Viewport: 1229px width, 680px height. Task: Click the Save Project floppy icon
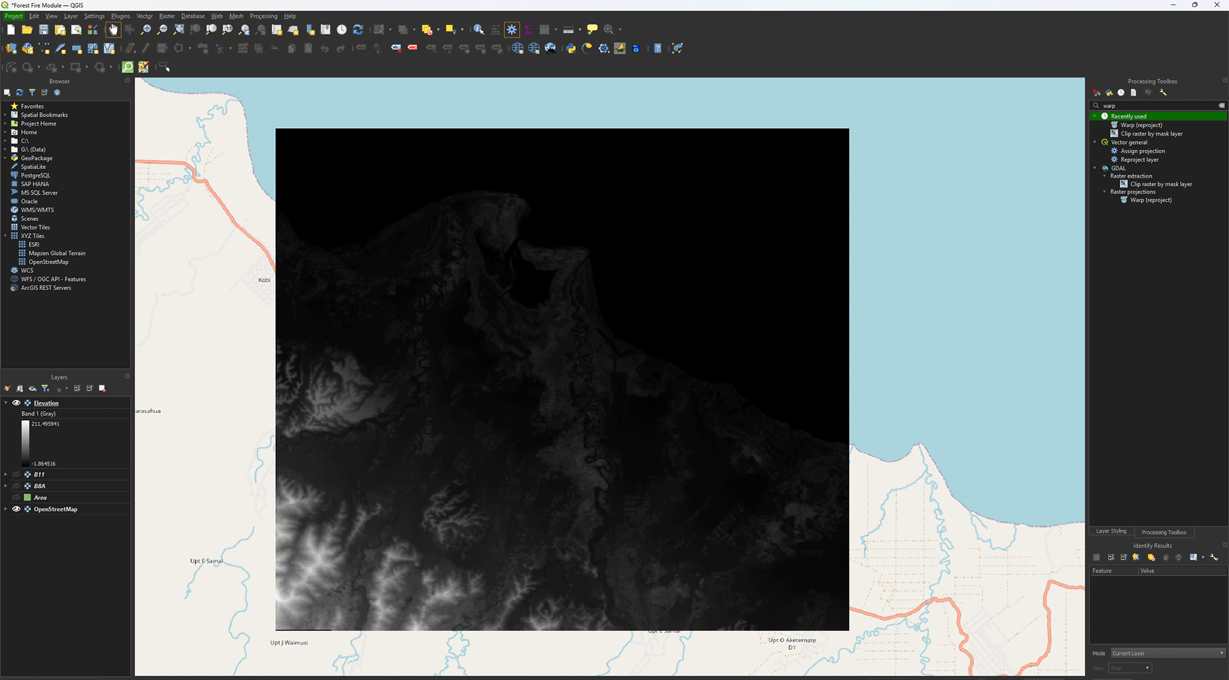click(44, 29)
